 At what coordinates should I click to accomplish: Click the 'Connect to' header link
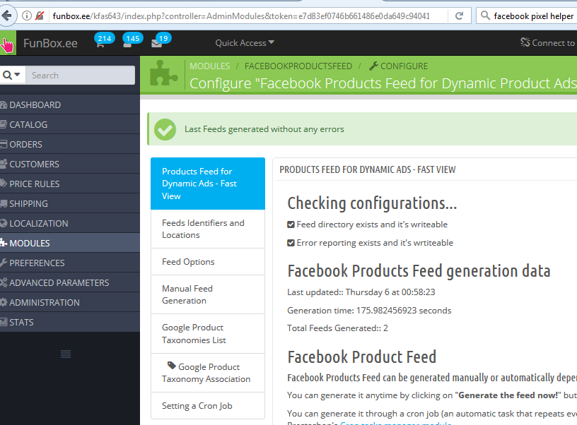pos(548,42)
